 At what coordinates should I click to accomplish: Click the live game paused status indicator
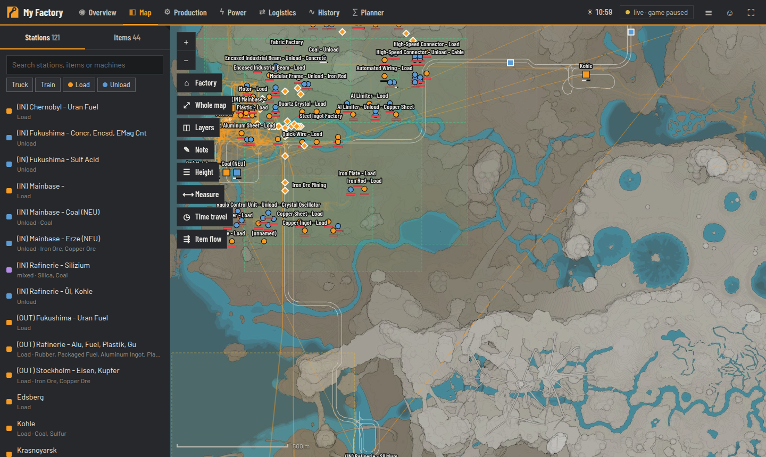pos(656,13)
